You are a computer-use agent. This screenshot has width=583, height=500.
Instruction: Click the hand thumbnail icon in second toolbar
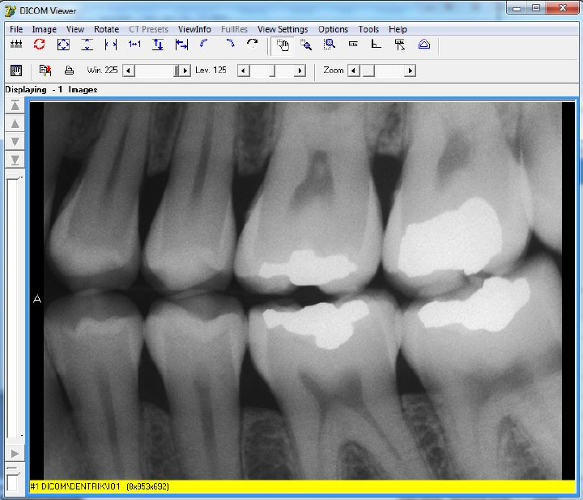point(16,71)
